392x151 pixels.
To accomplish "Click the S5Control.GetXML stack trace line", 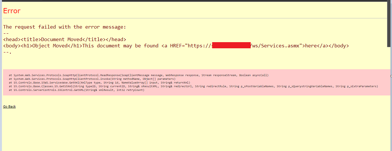I will tap(77, 90).
